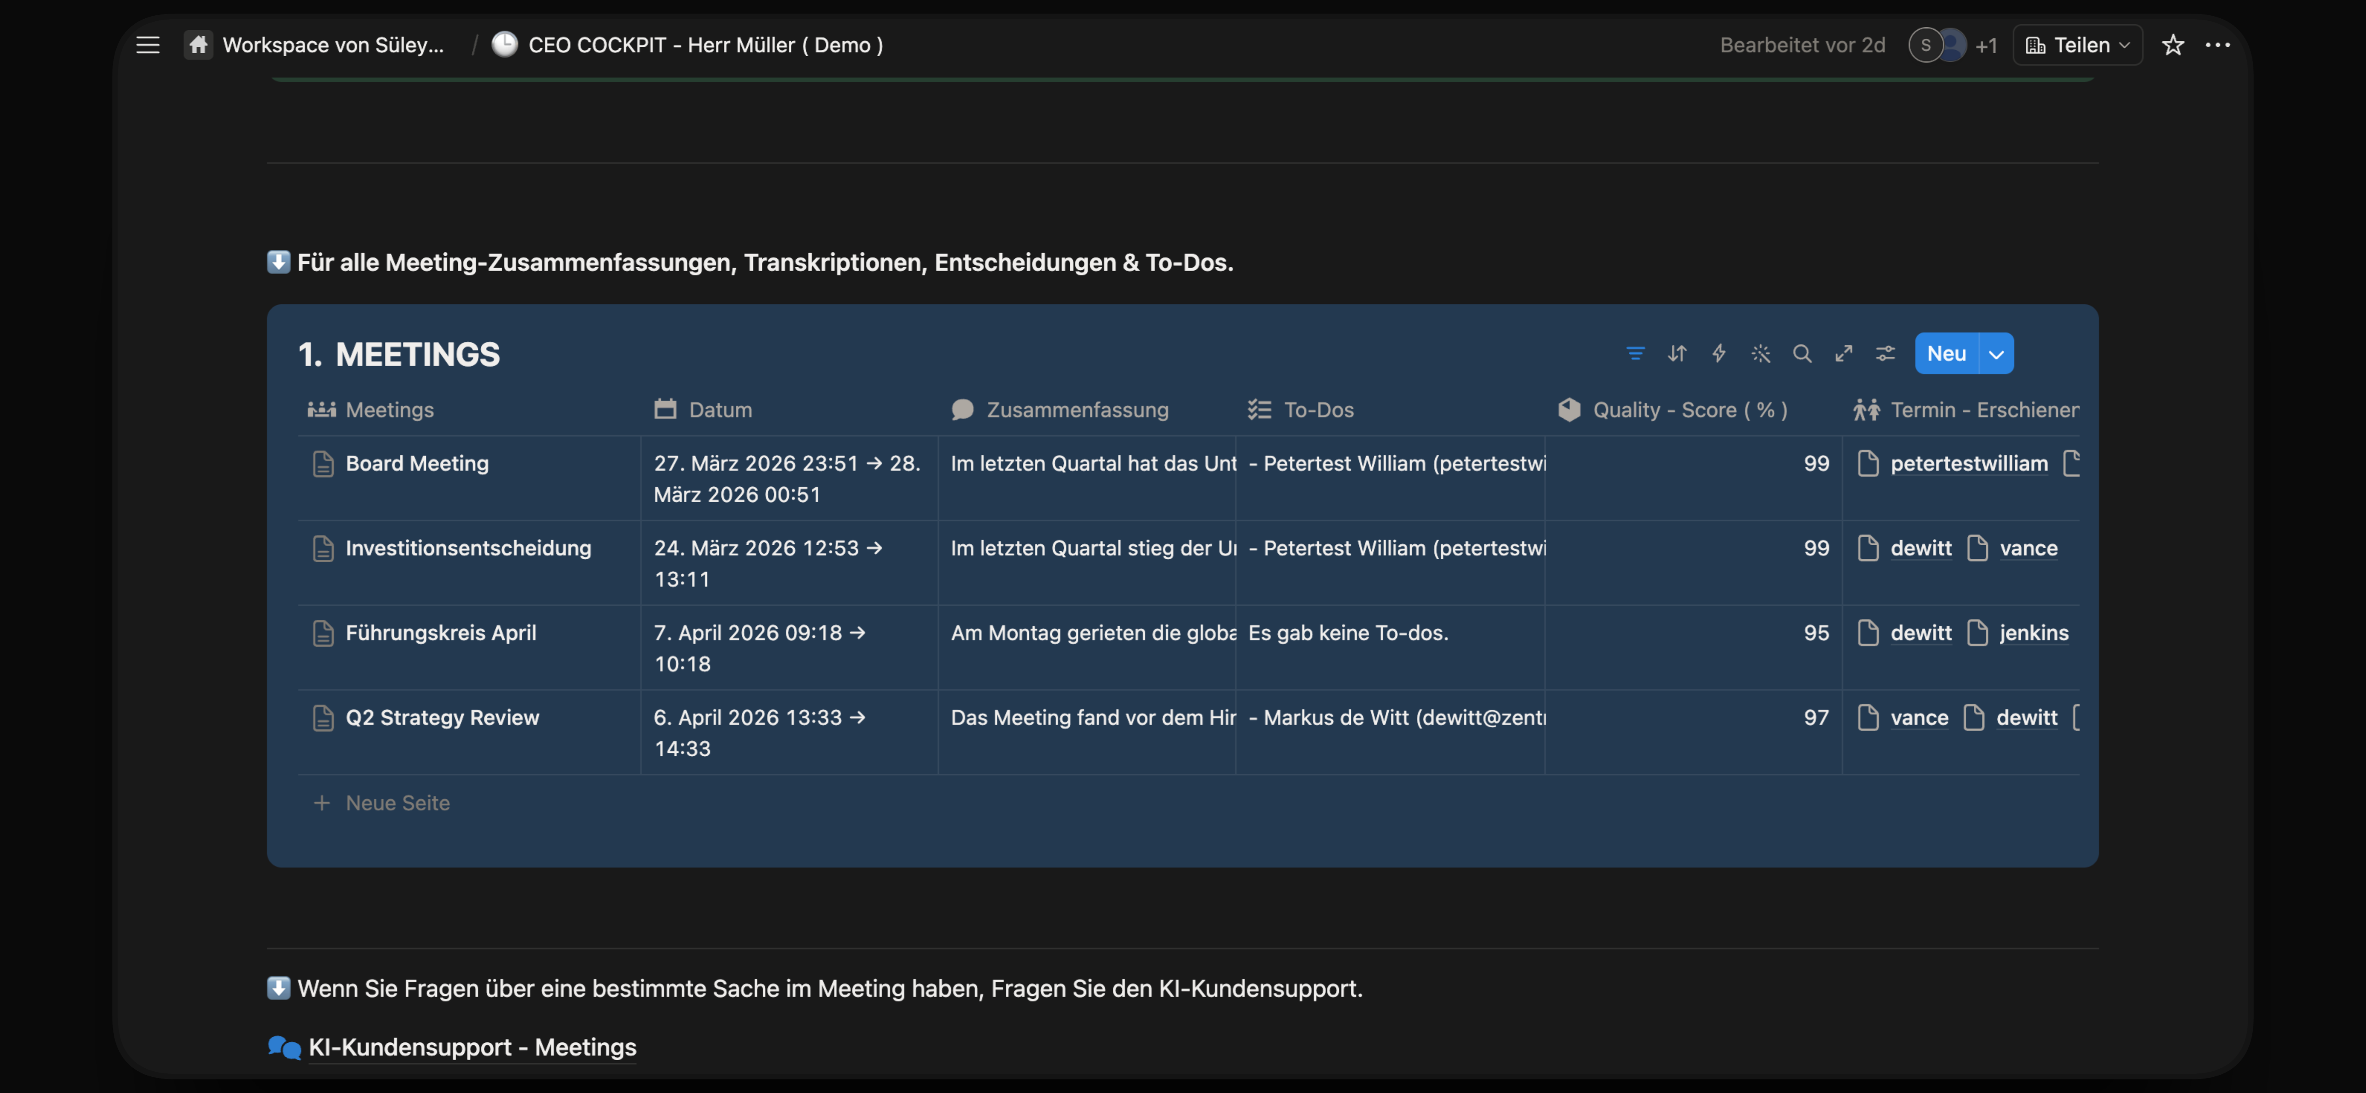The height and width of the screenshot is (1093, 2366).
Task: Search the MEETINGS database
Action: coord(1802,353)
